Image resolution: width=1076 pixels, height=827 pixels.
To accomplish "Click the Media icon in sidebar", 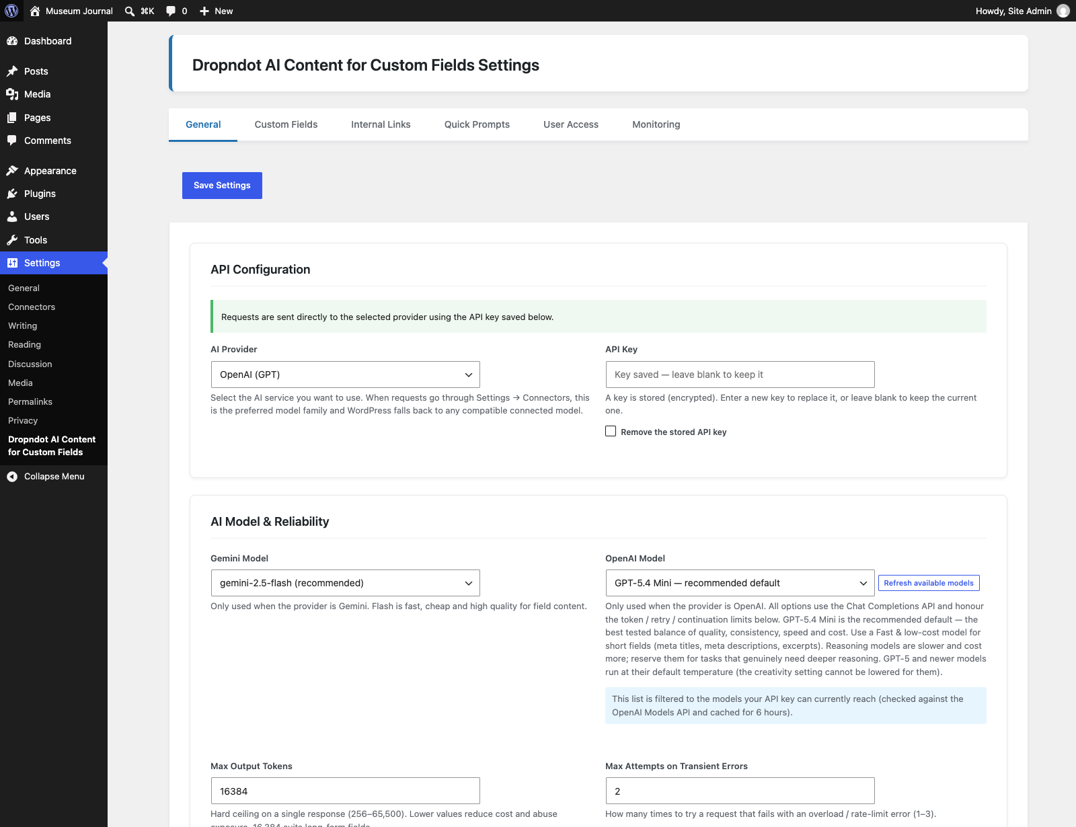I will pyautogui.click(x=12, y=94).
